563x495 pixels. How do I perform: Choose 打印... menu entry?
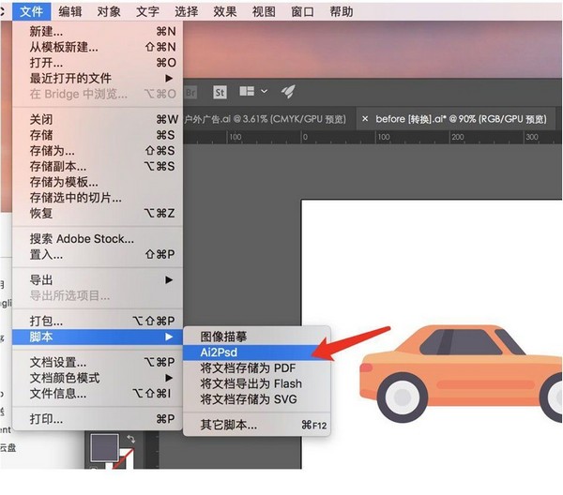98,419
